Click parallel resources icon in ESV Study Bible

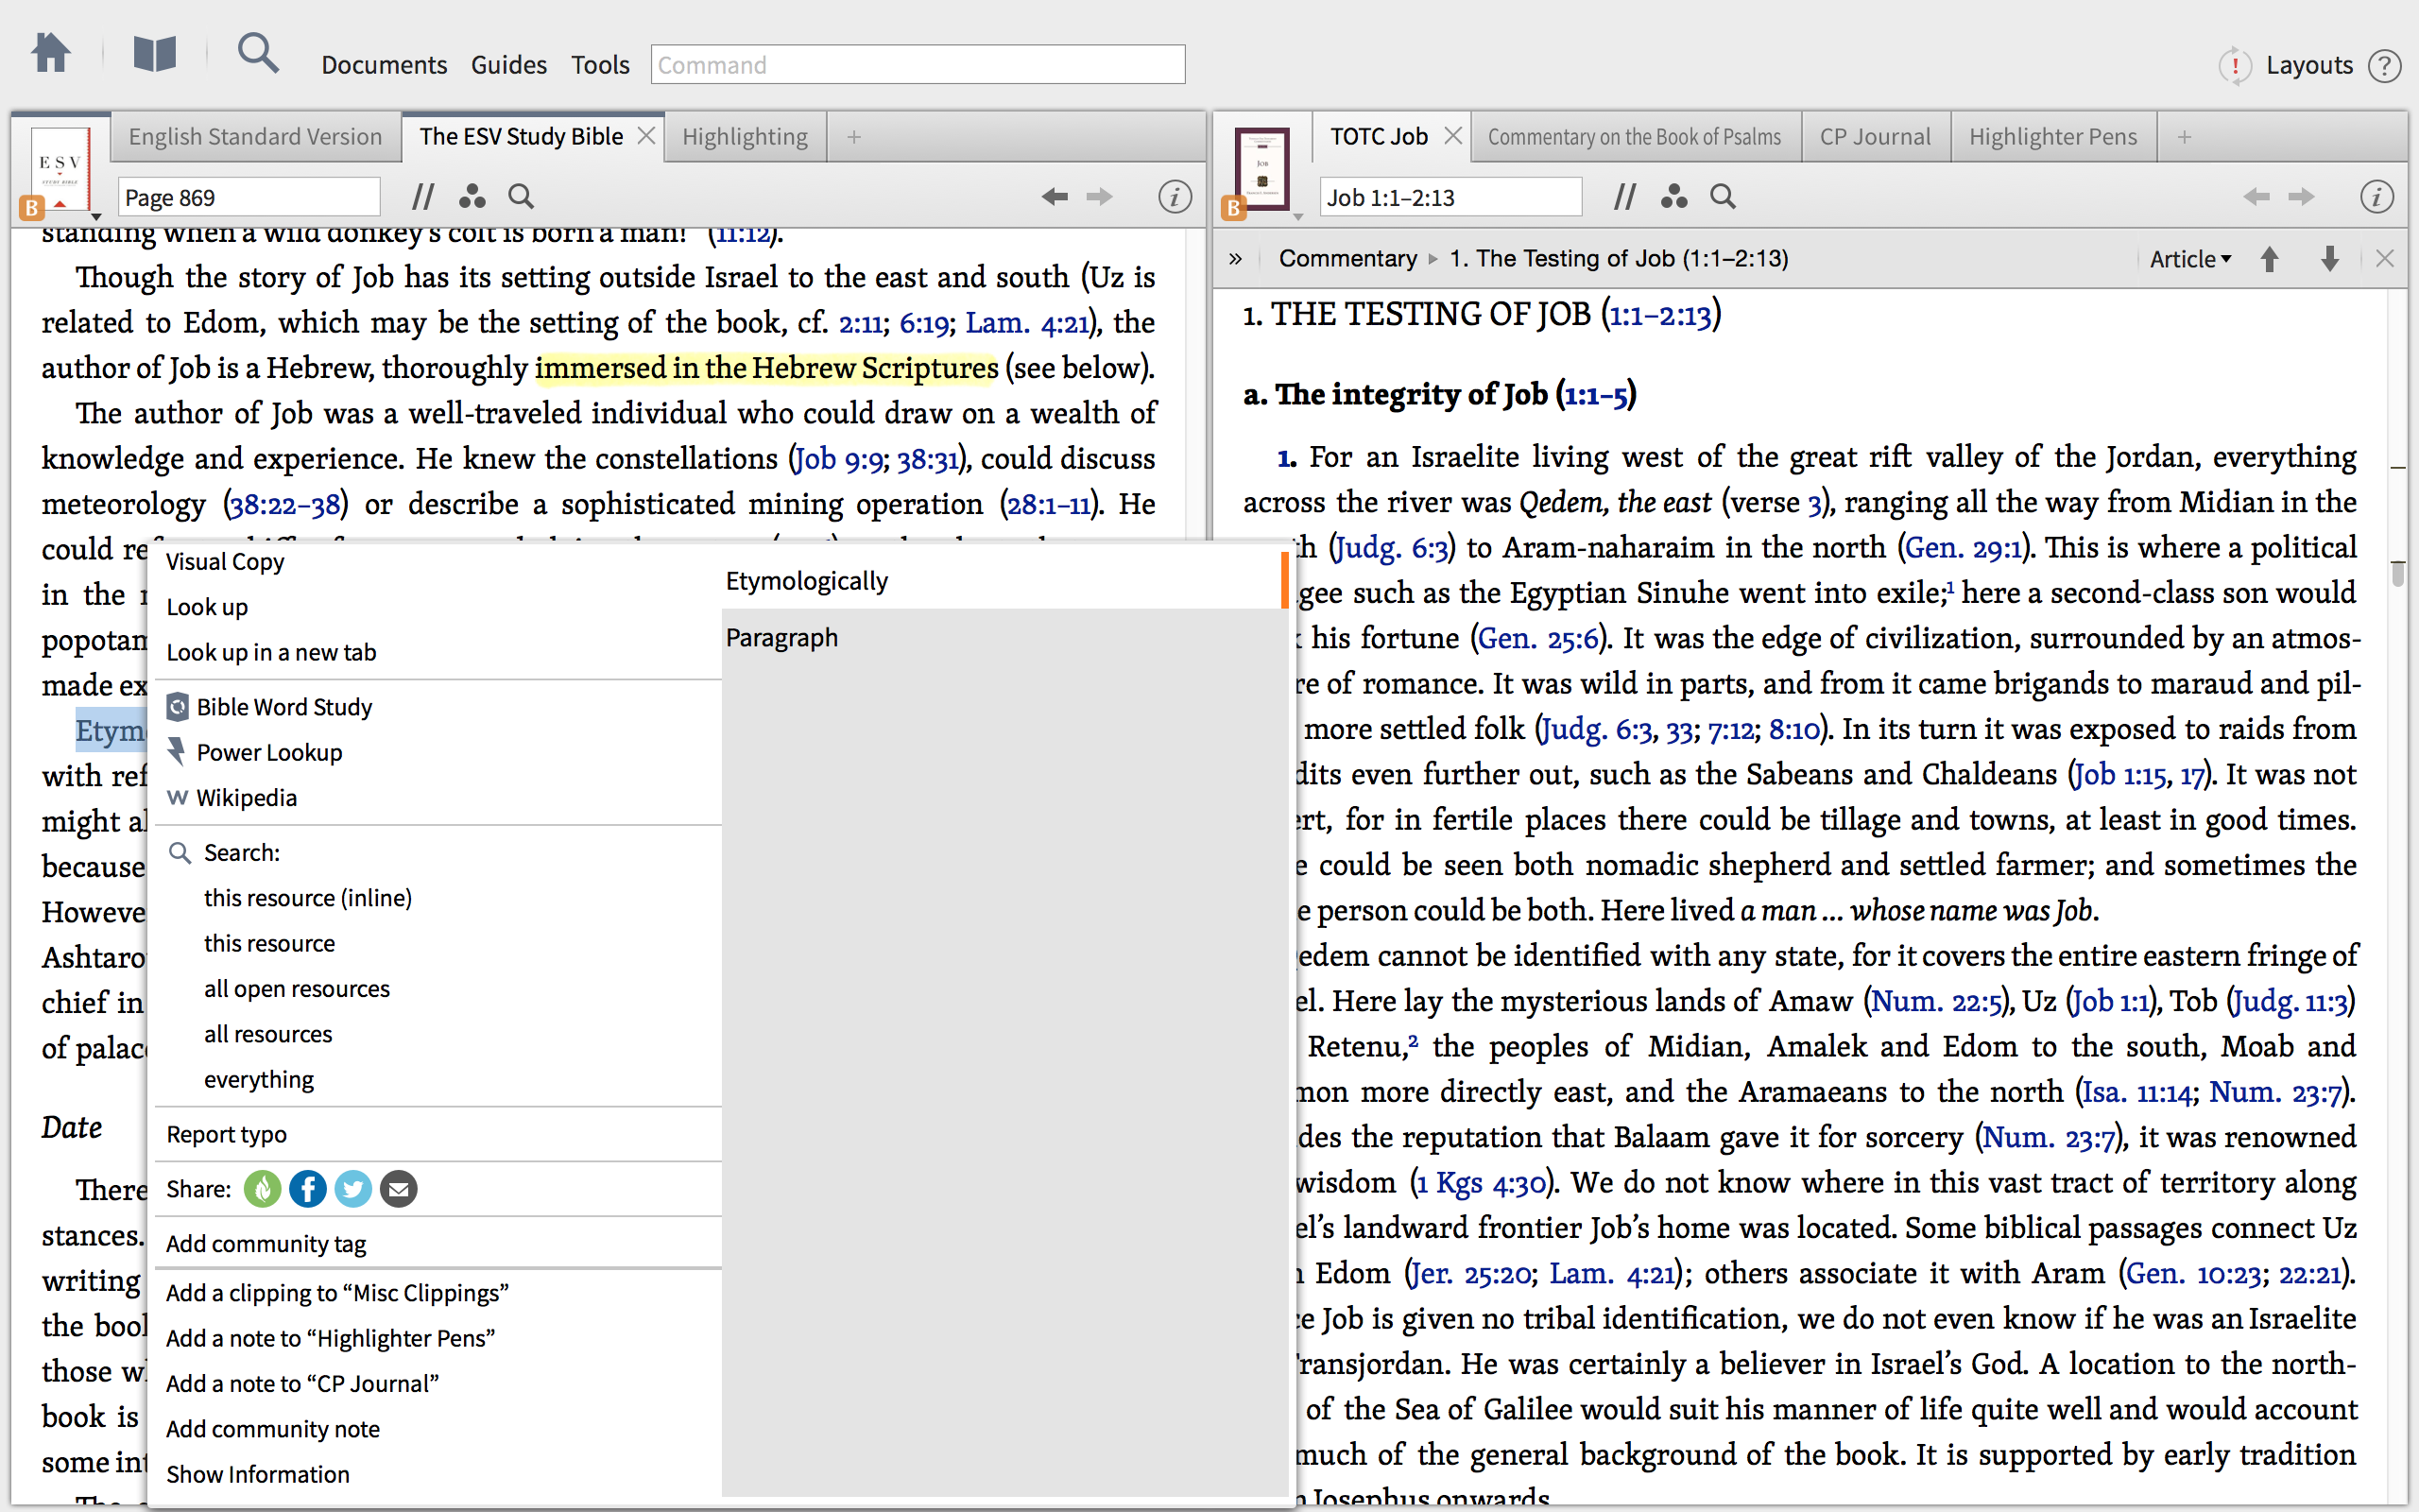[x=422, y=197]
